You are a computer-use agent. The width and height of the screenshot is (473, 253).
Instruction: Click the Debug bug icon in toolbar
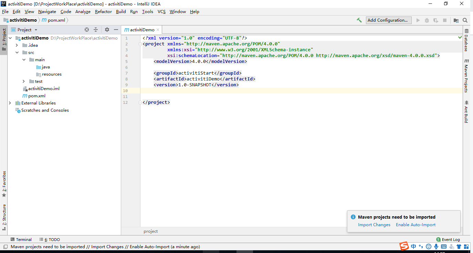[x=427, y=20]
